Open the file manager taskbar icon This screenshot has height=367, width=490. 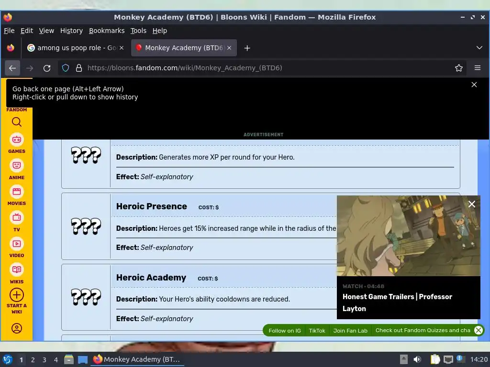point(69,359)
